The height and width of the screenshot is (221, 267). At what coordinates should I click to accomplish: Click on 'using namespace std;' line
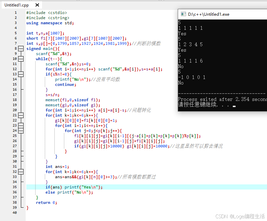50,23
